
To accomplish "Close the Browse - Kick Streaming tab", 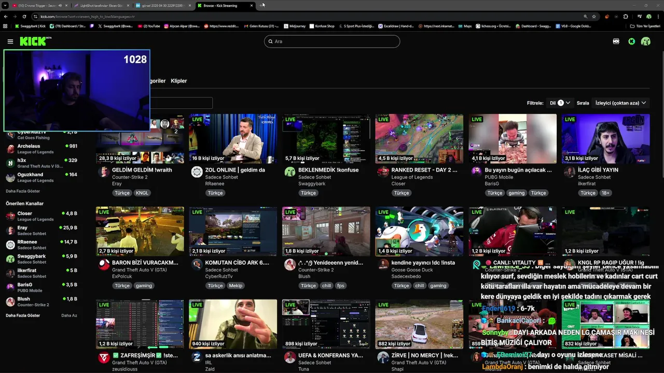I will [252, 5].
